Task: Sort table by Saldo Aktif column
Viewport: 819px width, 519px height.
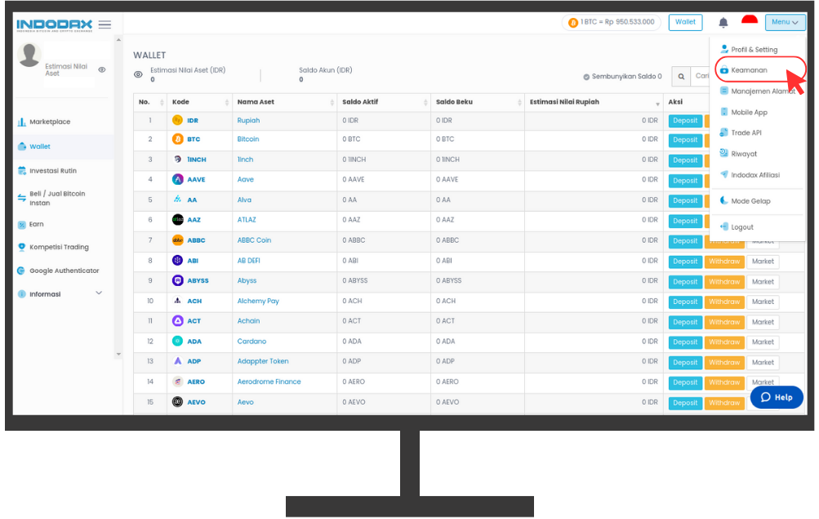Action: click(384, 102)
